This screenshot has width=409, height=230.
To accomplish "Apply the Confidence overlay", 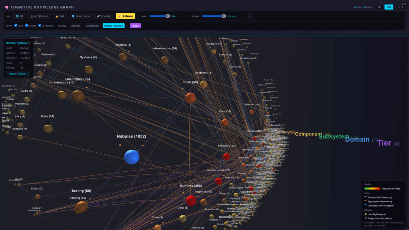I will (92, 26).
